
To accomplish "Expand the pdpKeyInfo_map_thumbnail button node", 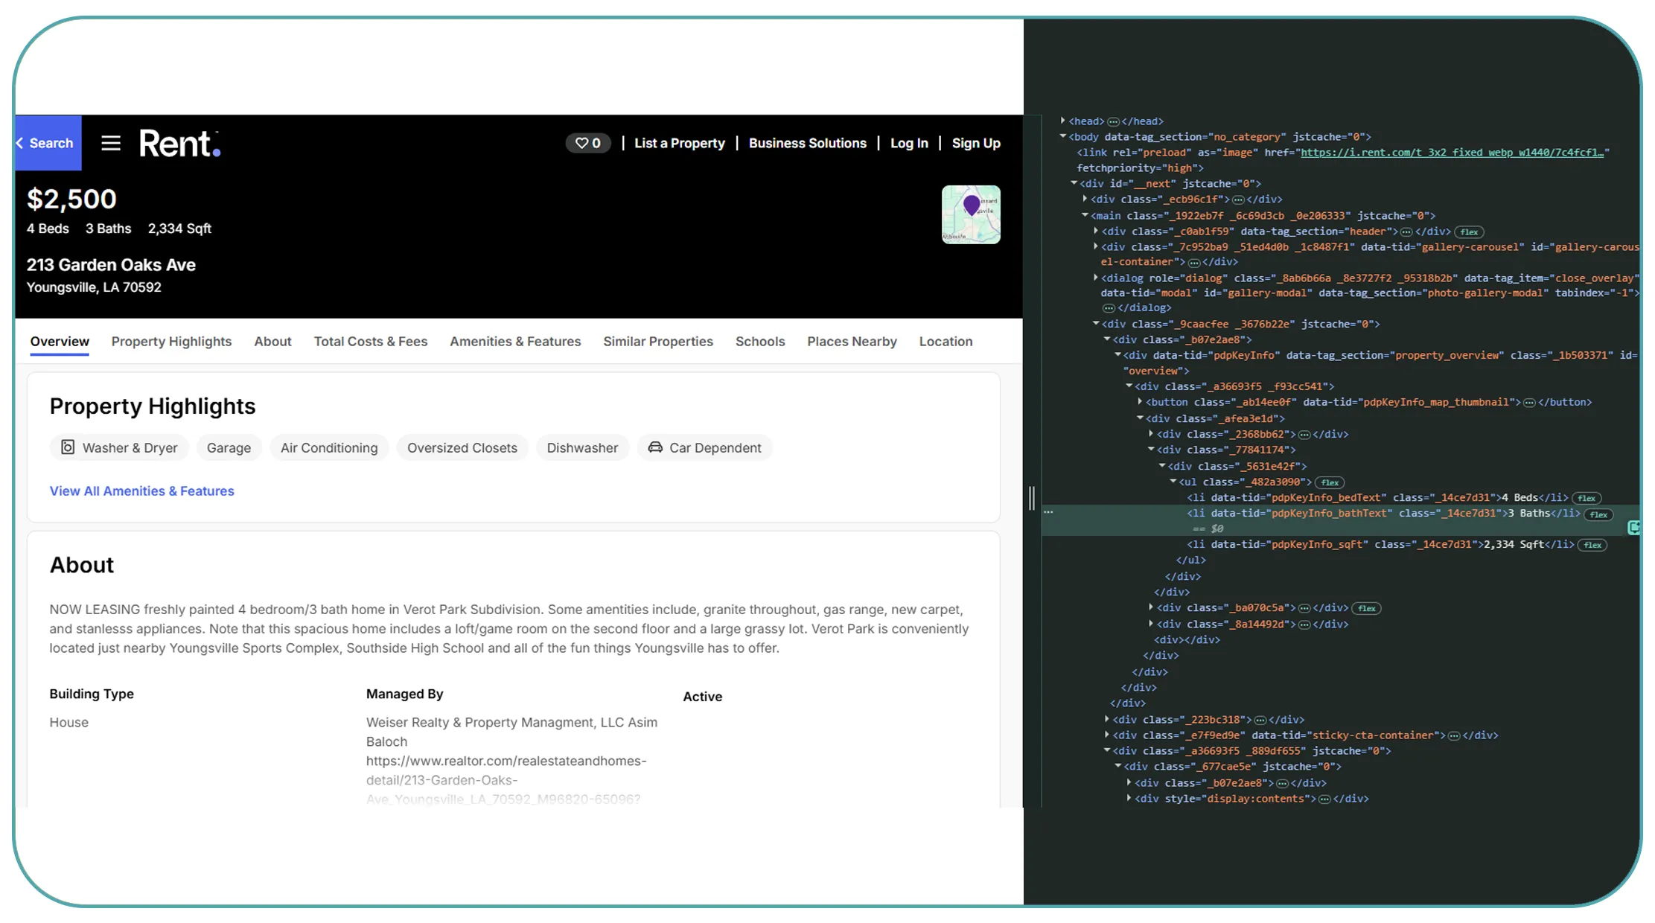I will 1140,402.
